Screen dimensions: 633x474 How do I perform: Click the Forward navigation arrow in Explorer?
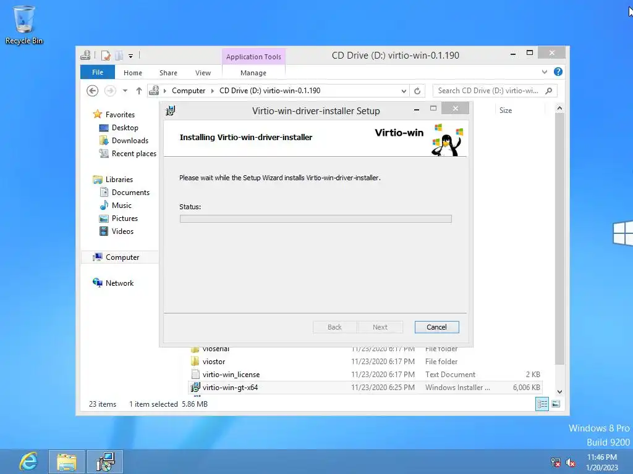pos(110,91)
